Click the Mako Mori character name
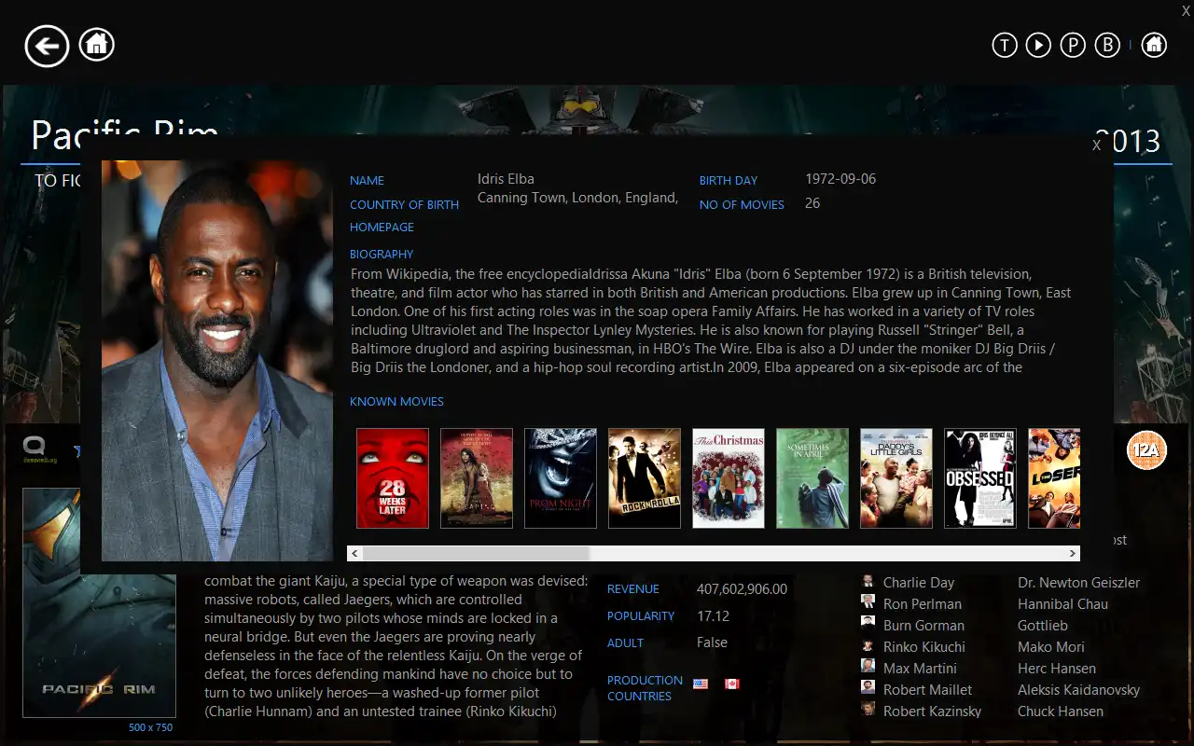 point(1051,647)
